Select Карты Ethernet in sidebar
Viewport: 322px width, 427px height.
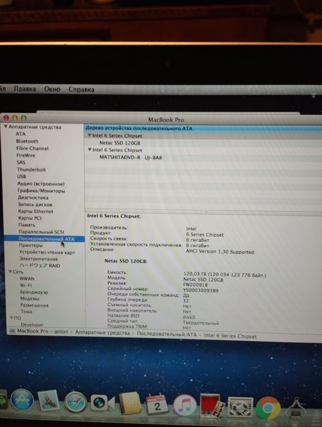(x=36, y=211)
